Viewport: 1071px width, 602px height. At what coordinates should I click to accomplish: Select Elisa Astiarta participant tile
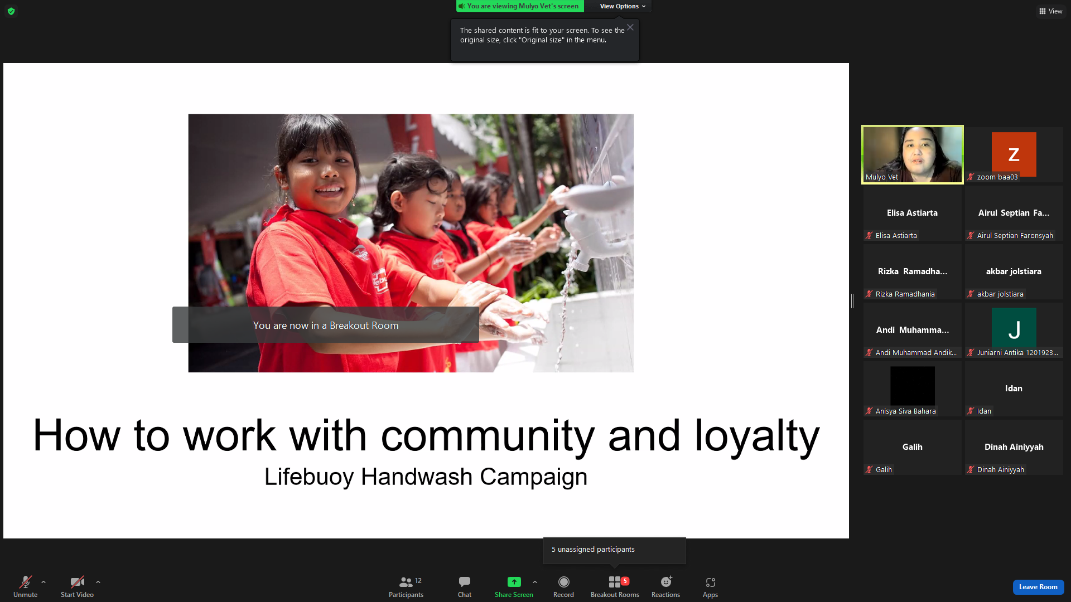[x=913, y=213]
